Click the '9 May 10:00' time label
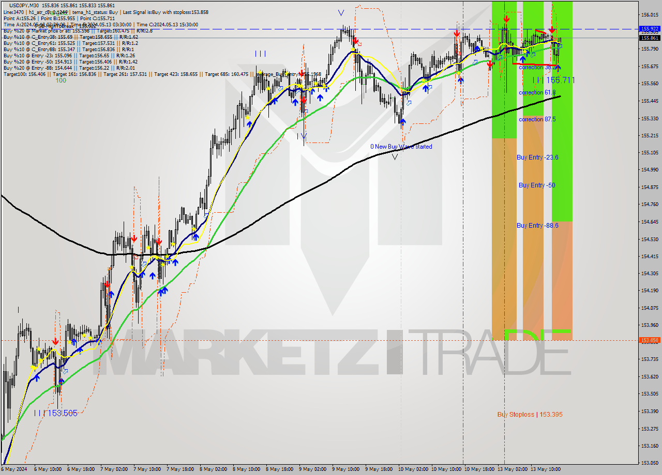Screen dimensions: 662x475 coord(345,469)
